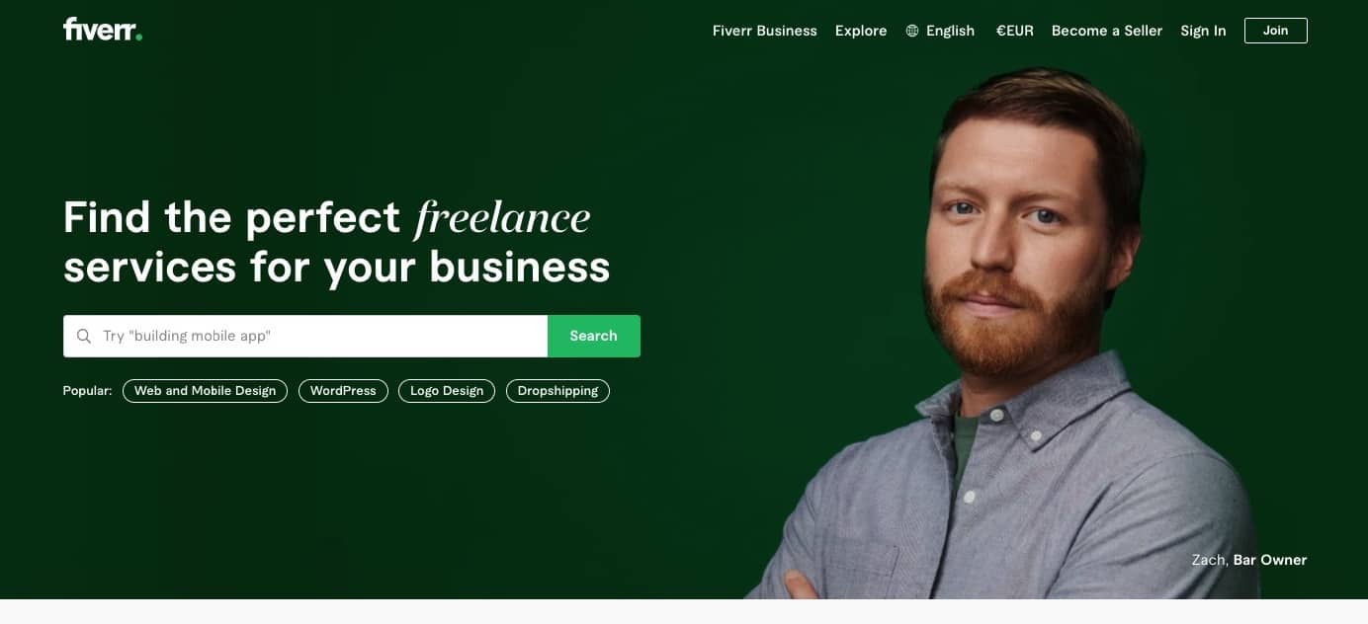Click Sign In link
Viewport: 1368px width, 624px height.
(1203, 31)
